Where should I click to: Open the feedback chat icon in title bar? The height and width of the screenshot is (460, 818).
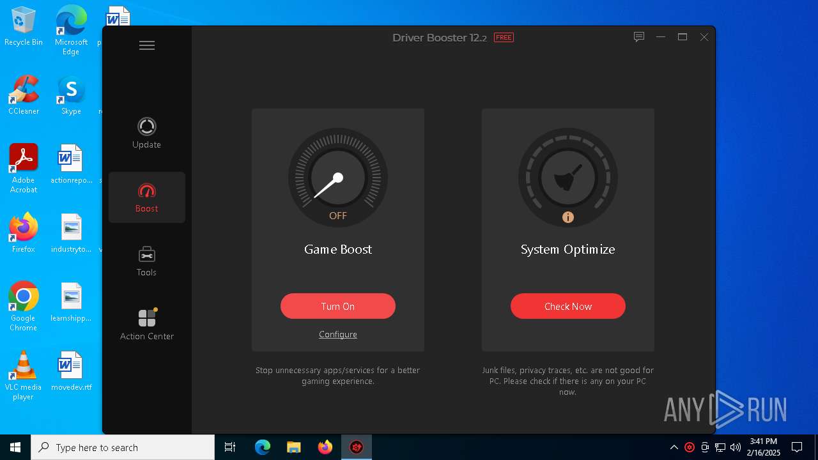pyautogui.click(x=639, y=37)
